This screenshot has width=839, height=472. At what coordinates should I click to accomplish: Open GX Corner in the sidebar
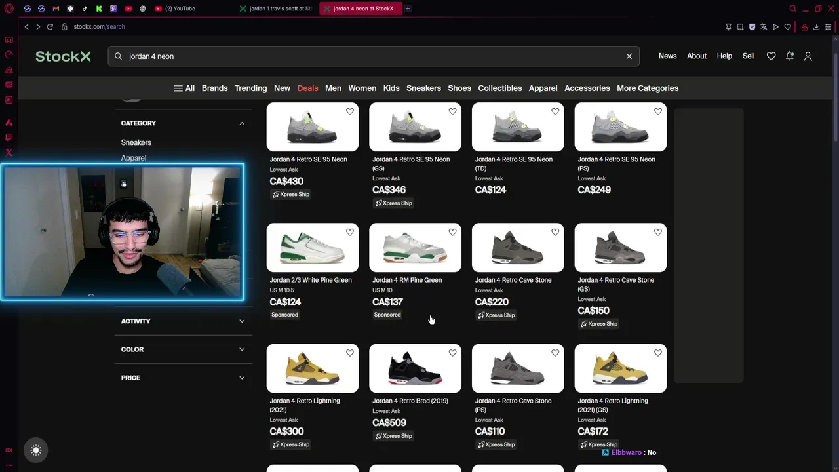9,450
